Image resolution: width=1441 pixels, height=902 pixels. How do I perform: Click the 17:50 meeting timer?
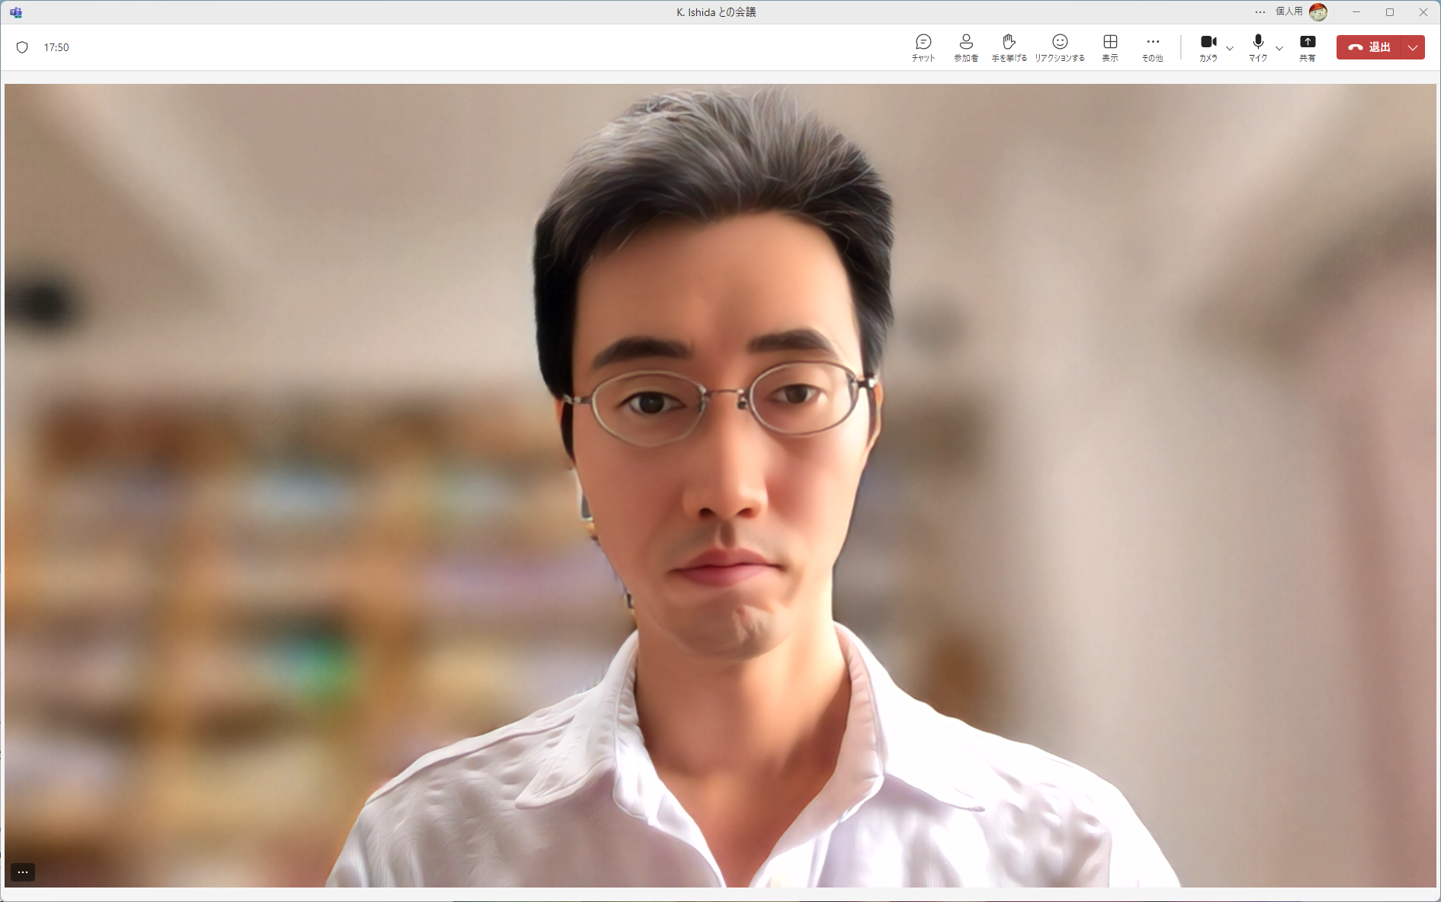(56, 47)
